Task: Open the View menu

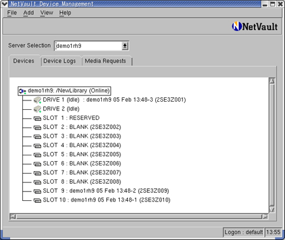Action: [x=47, y=13]
